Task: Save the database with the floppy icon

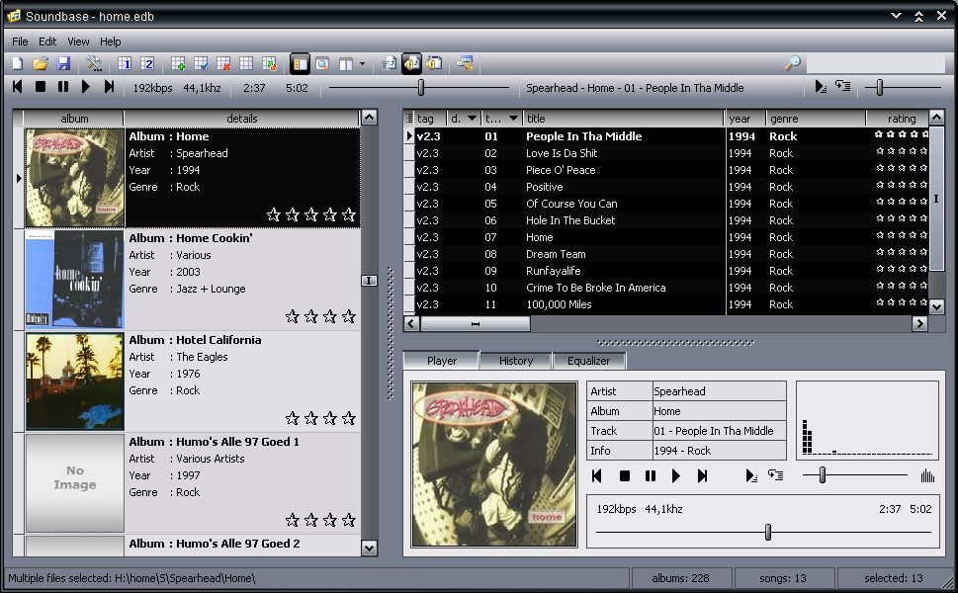Action: click(x=63, y=64)
